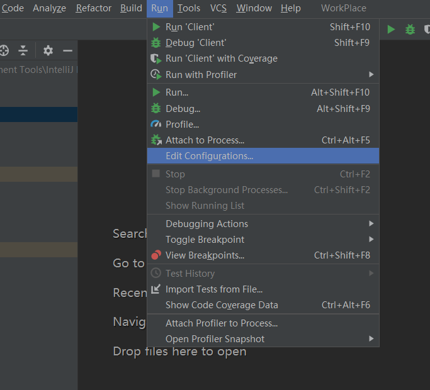This screenshot has height=390, width=430.
Task: Click the Collapse All icon in Project panel
Action: [23, 50]
